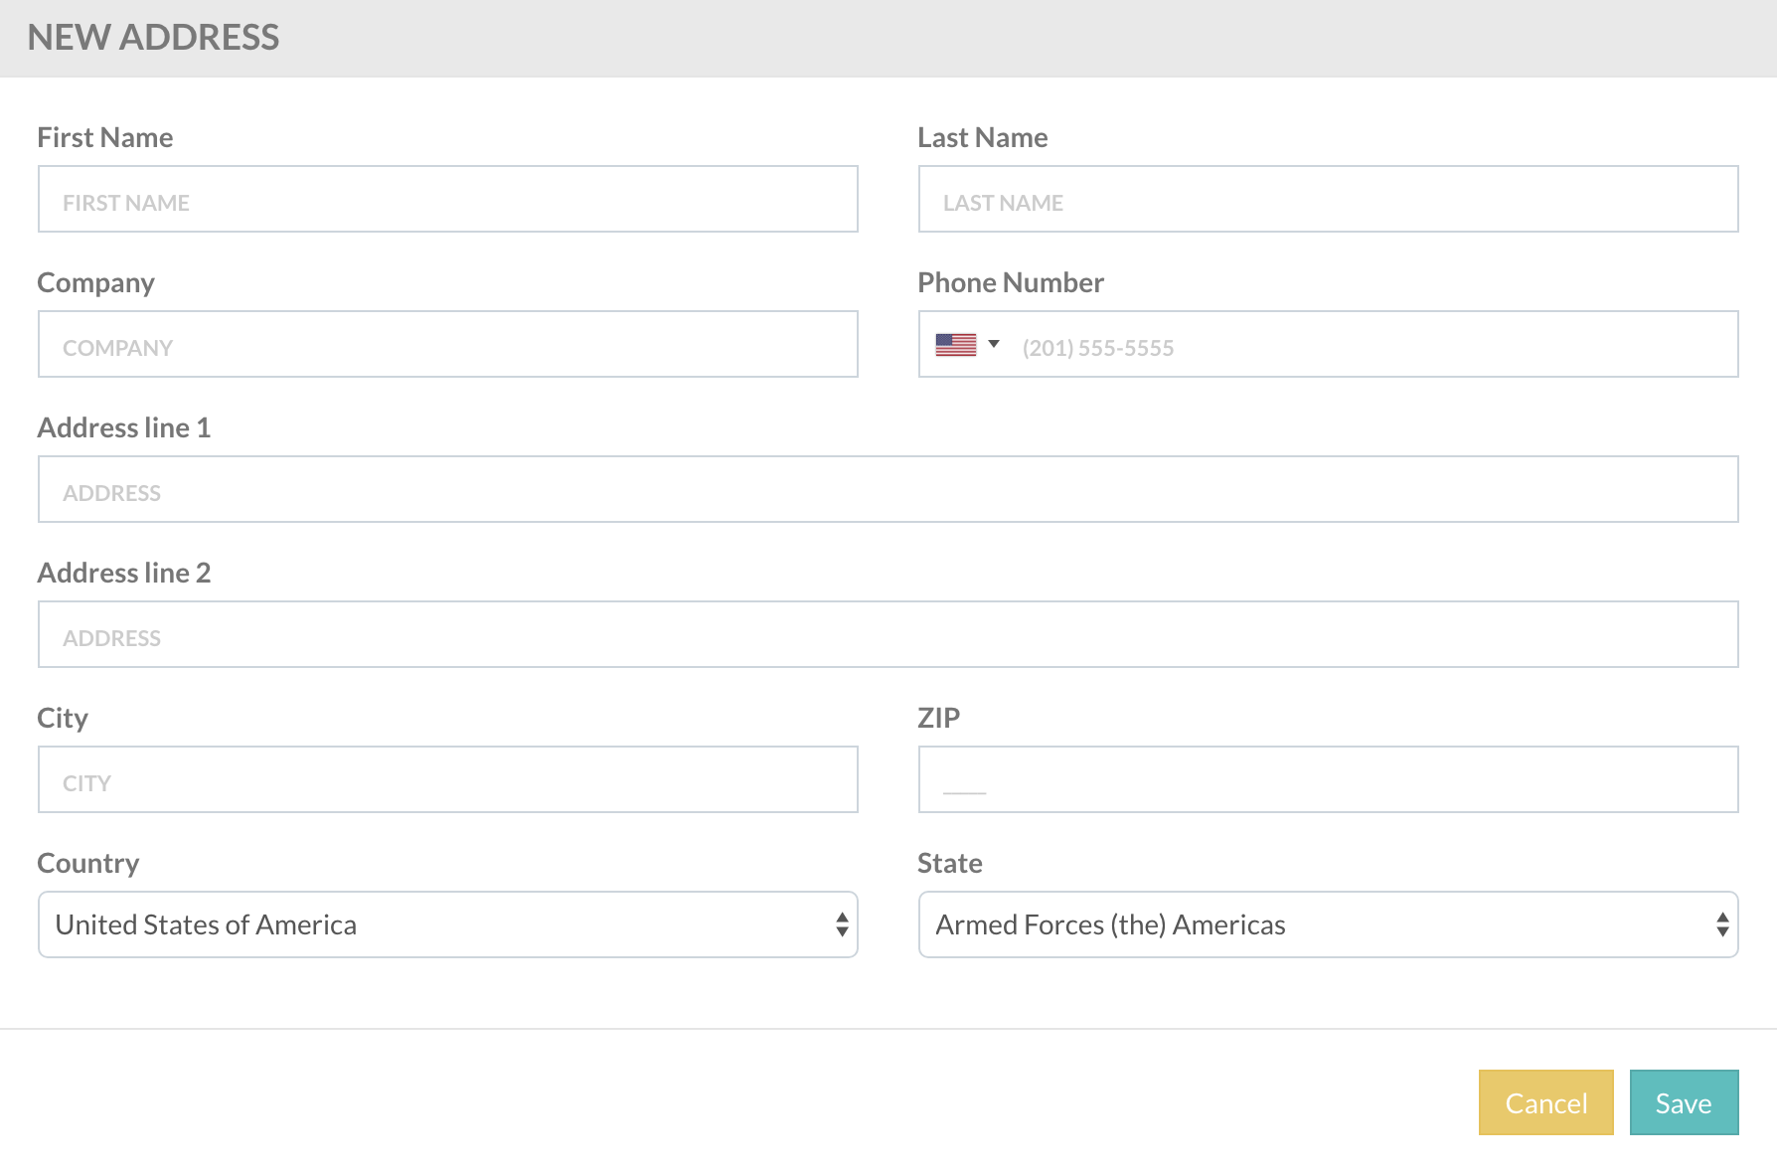Click the First Name input field
1777x1173 pixels.
pos(447,199)
